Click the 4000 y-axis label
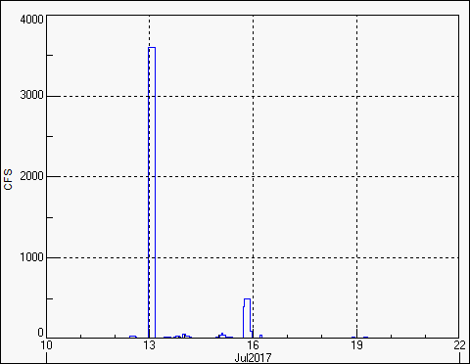The height and width of the screenshot is (364, 470). [x=31, y=20]
